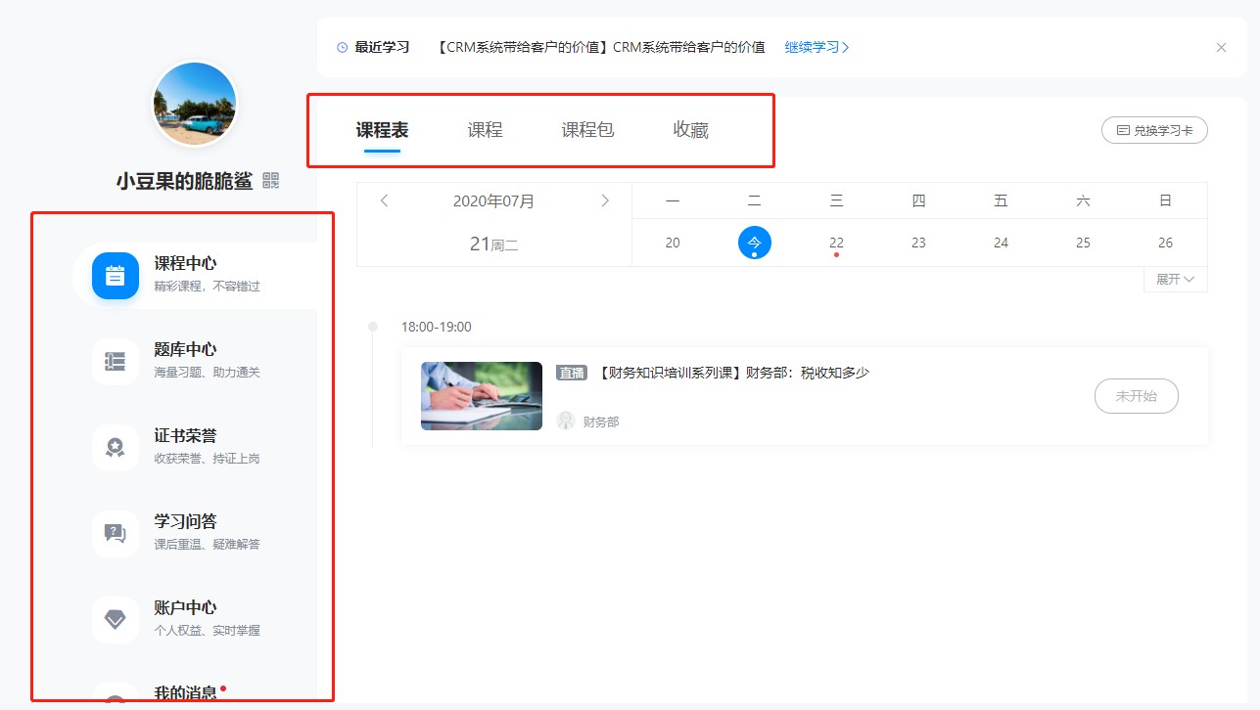Open the 账户中心 diamond icon
The height and width of the screenshot is (710, 1260).
[x=116, y=620]
